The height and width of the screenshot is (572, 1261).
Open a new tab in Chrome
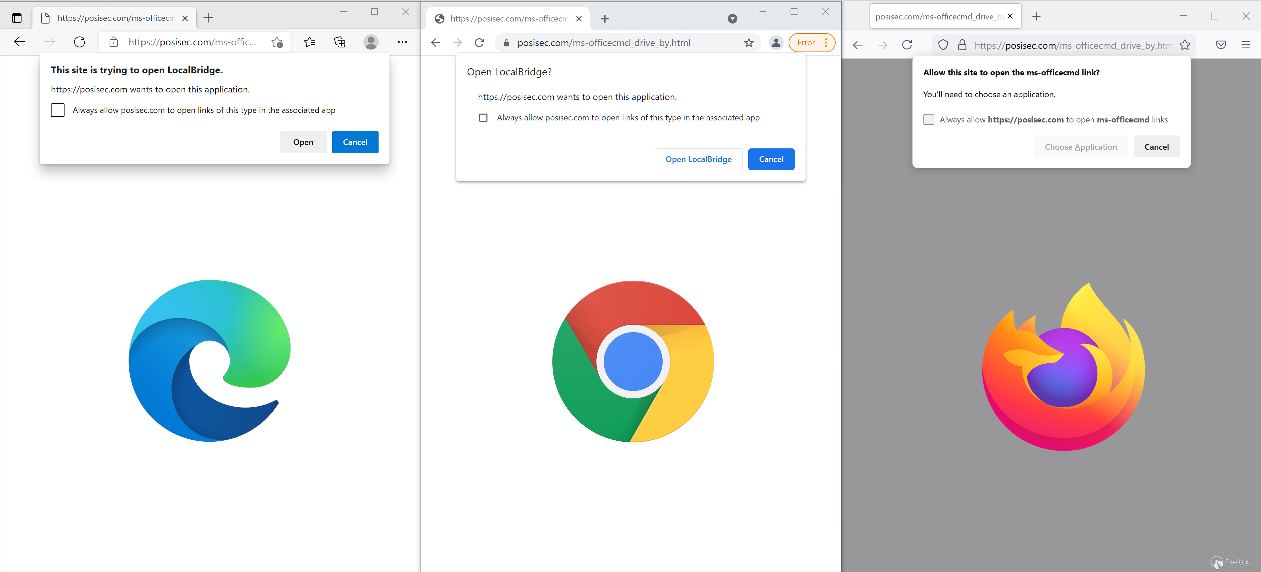605,19
